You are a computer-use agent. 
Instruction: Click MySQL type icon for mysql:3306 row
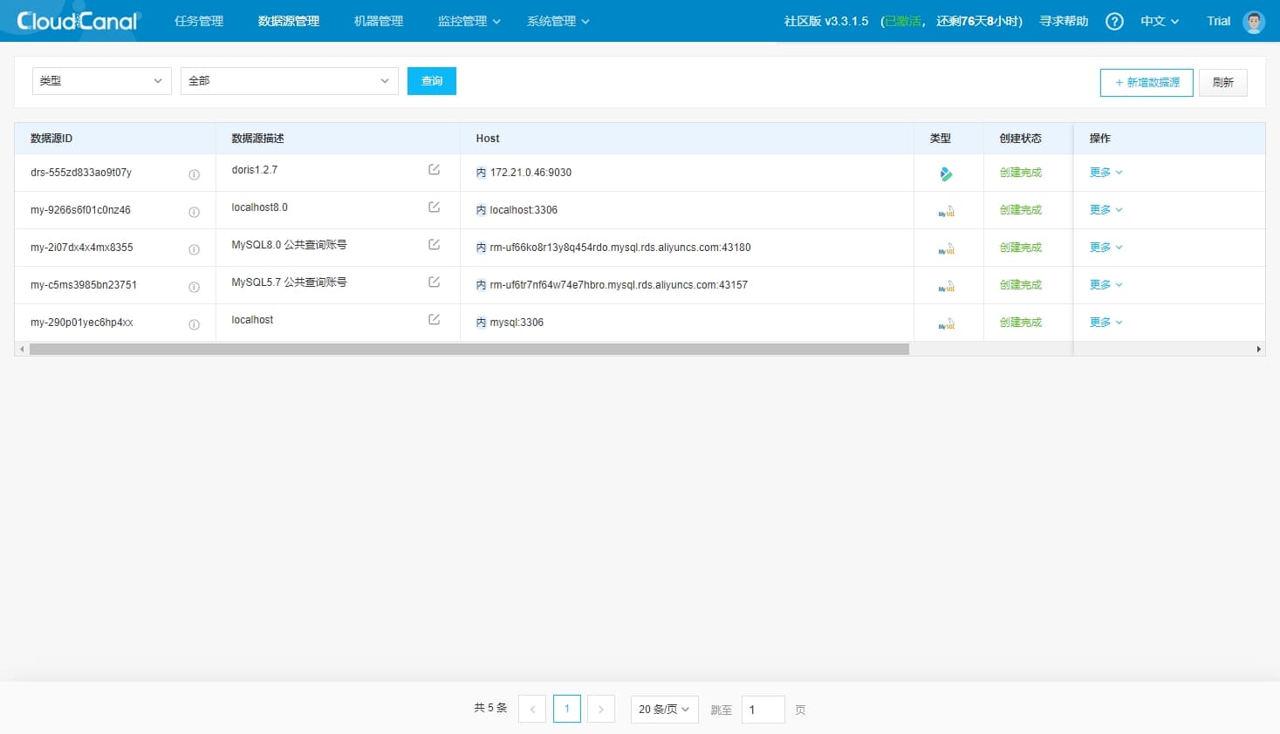coord(947,323)
